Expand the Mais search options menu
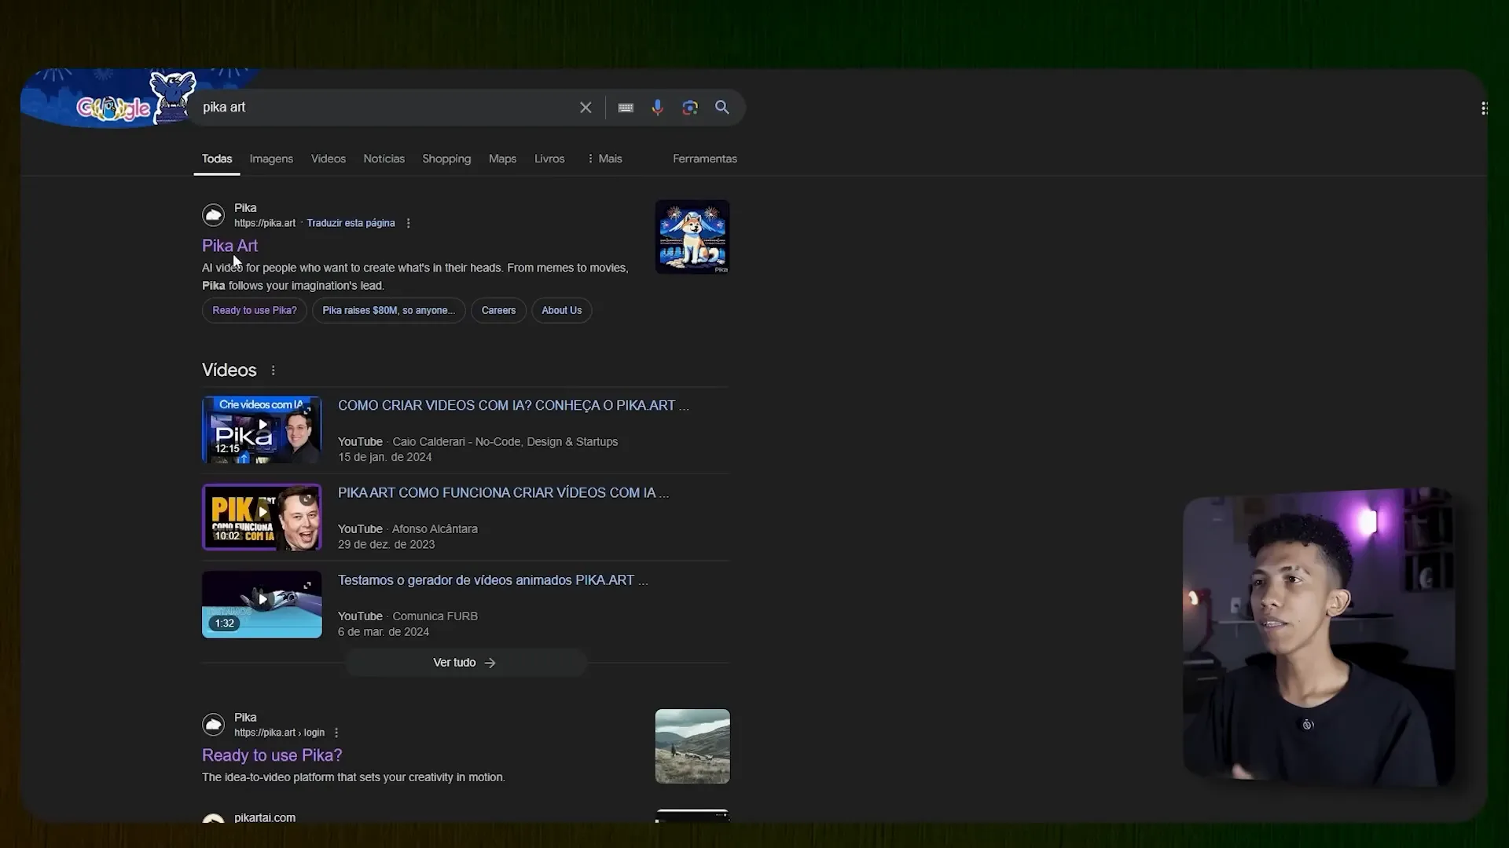This screenshot has width=1509, height=848. 604,157
